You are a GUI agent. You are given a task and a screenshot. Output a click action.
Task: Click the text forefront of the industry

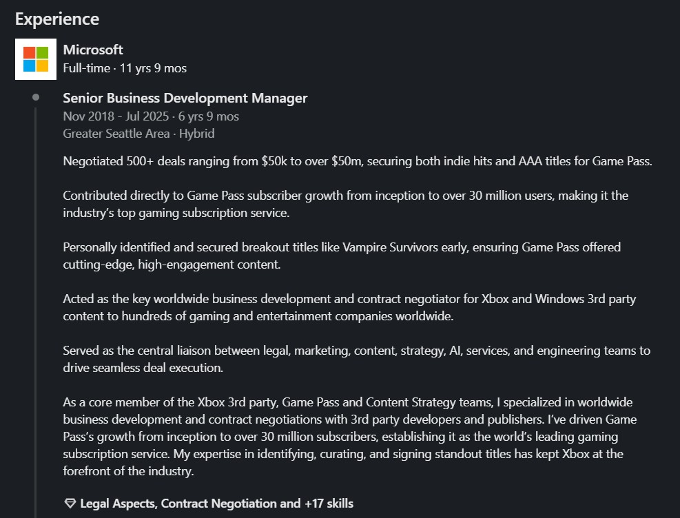[x=128, y=471]
